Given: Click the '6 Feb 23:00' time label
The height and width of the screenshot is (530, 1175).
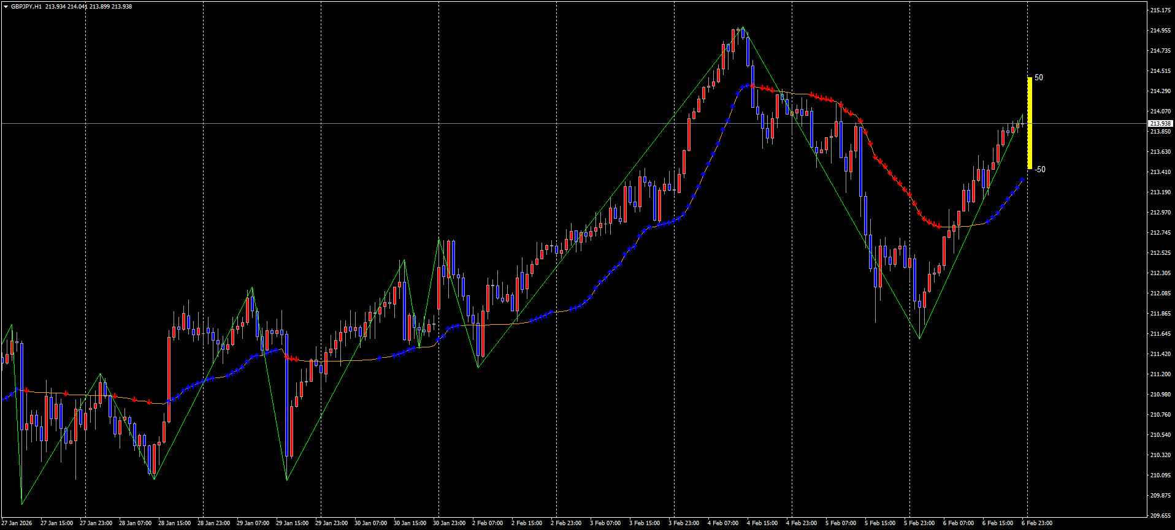Looking at the screenshot, I should coord(1037,523).
